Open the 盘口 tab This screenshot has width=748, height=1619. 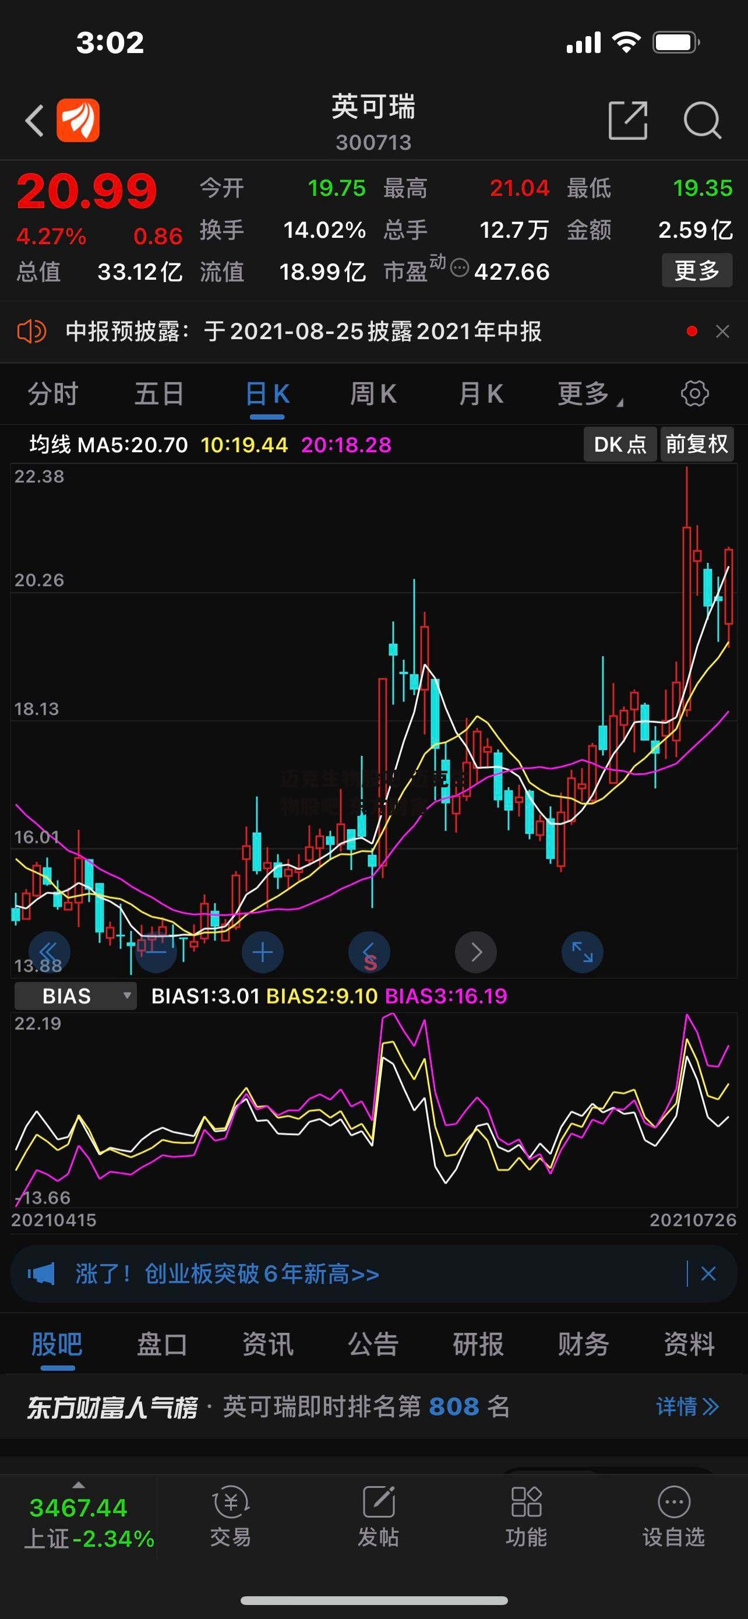click(x=162, y=1346)
